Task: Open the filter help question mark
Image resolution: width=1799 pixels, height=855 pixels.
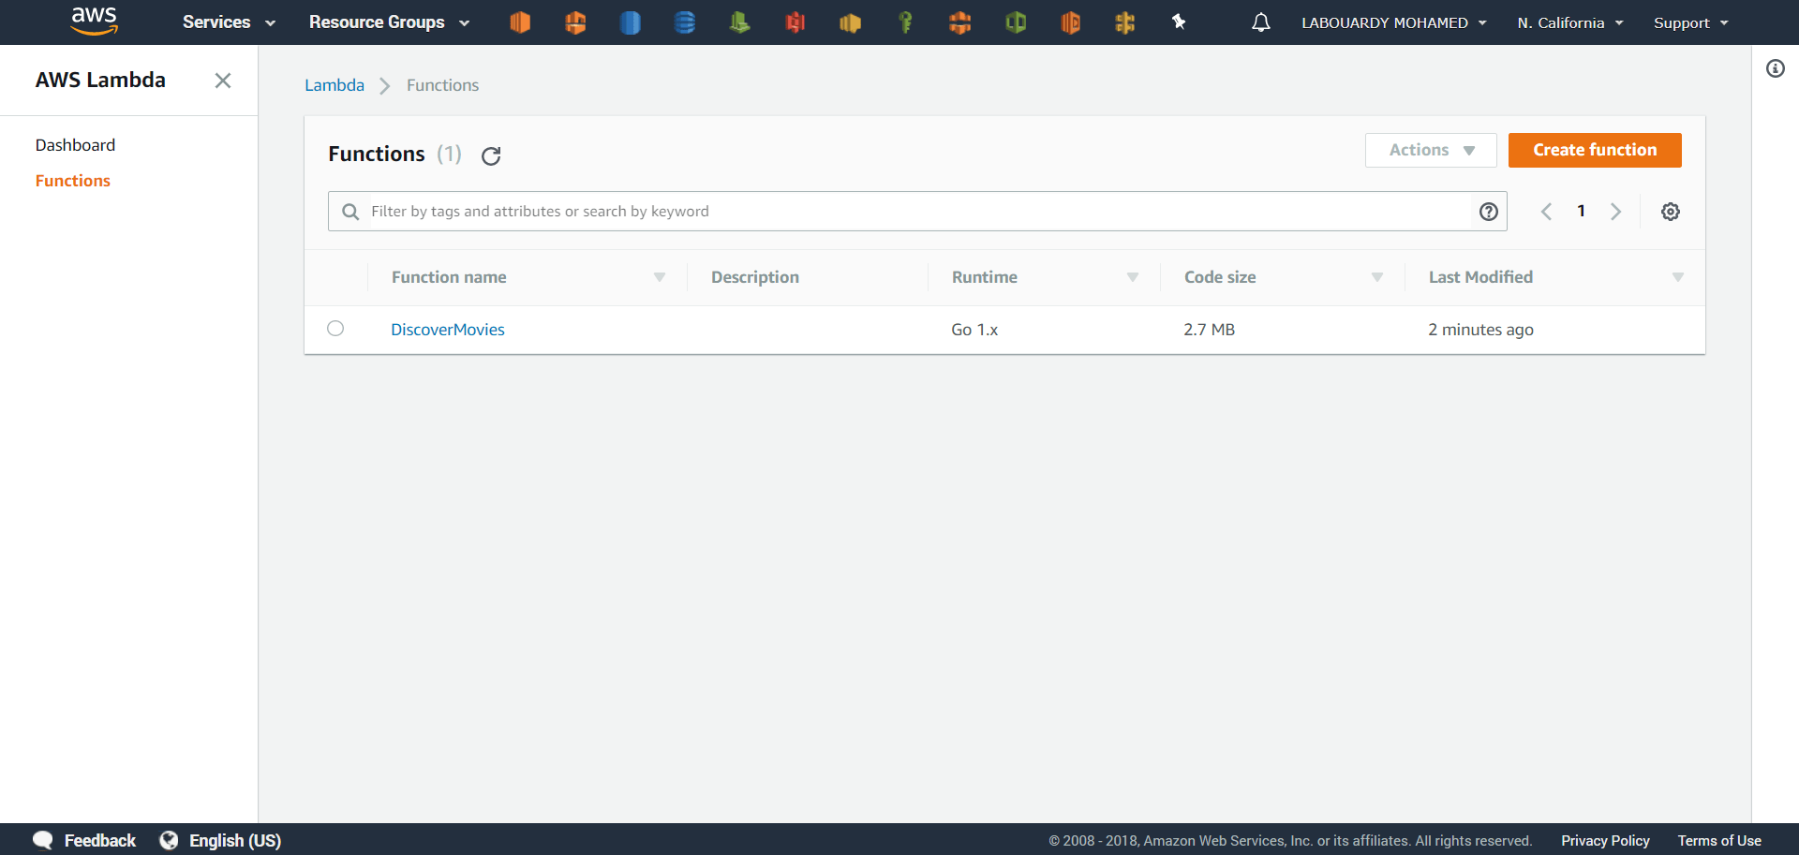Action: click(x=1489, y=212)
